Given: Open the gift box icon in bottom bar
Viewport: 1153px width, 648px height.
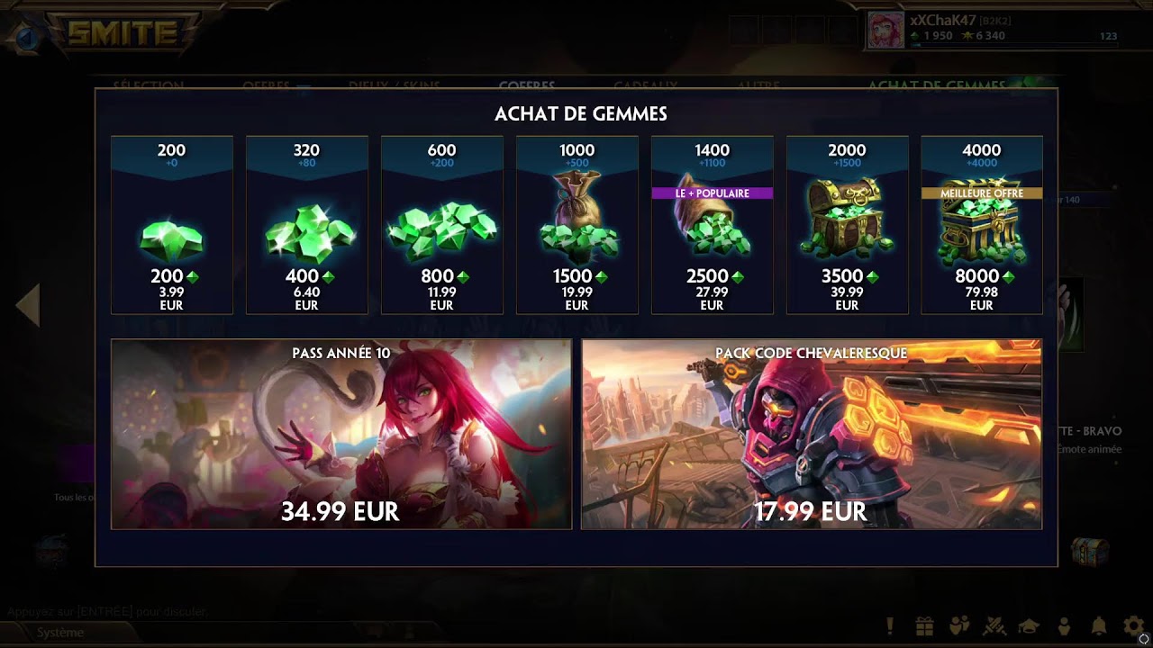Looking at the screenshot, I should coord(924,625).
